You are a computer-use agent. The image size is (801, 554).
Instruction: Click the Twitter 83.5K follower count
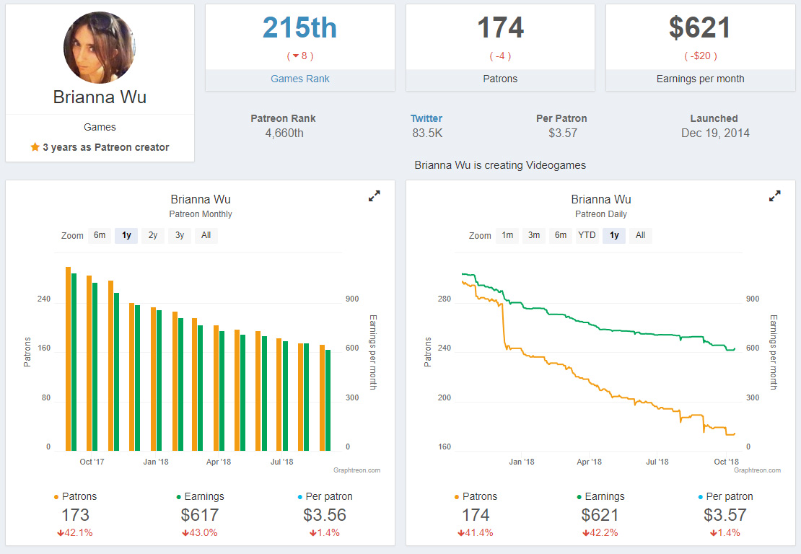(x=427, y=133)
